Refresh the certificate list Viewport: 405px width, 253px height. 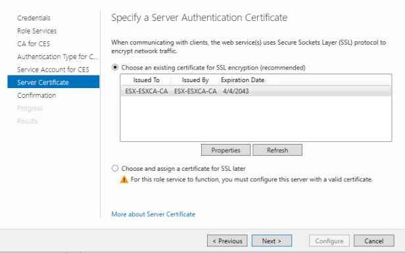[277, 150]
